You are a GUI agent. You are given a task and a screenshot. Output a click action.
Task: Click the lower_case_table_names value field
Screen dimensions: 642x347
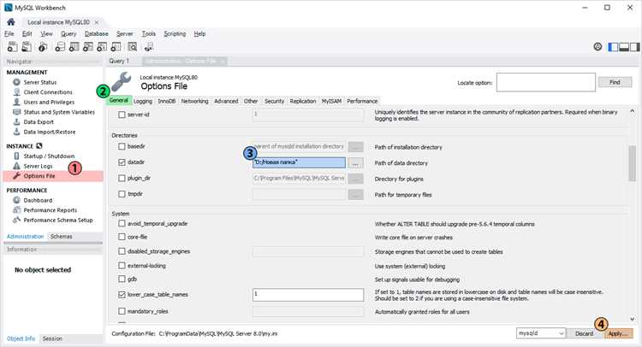point(308,295)
